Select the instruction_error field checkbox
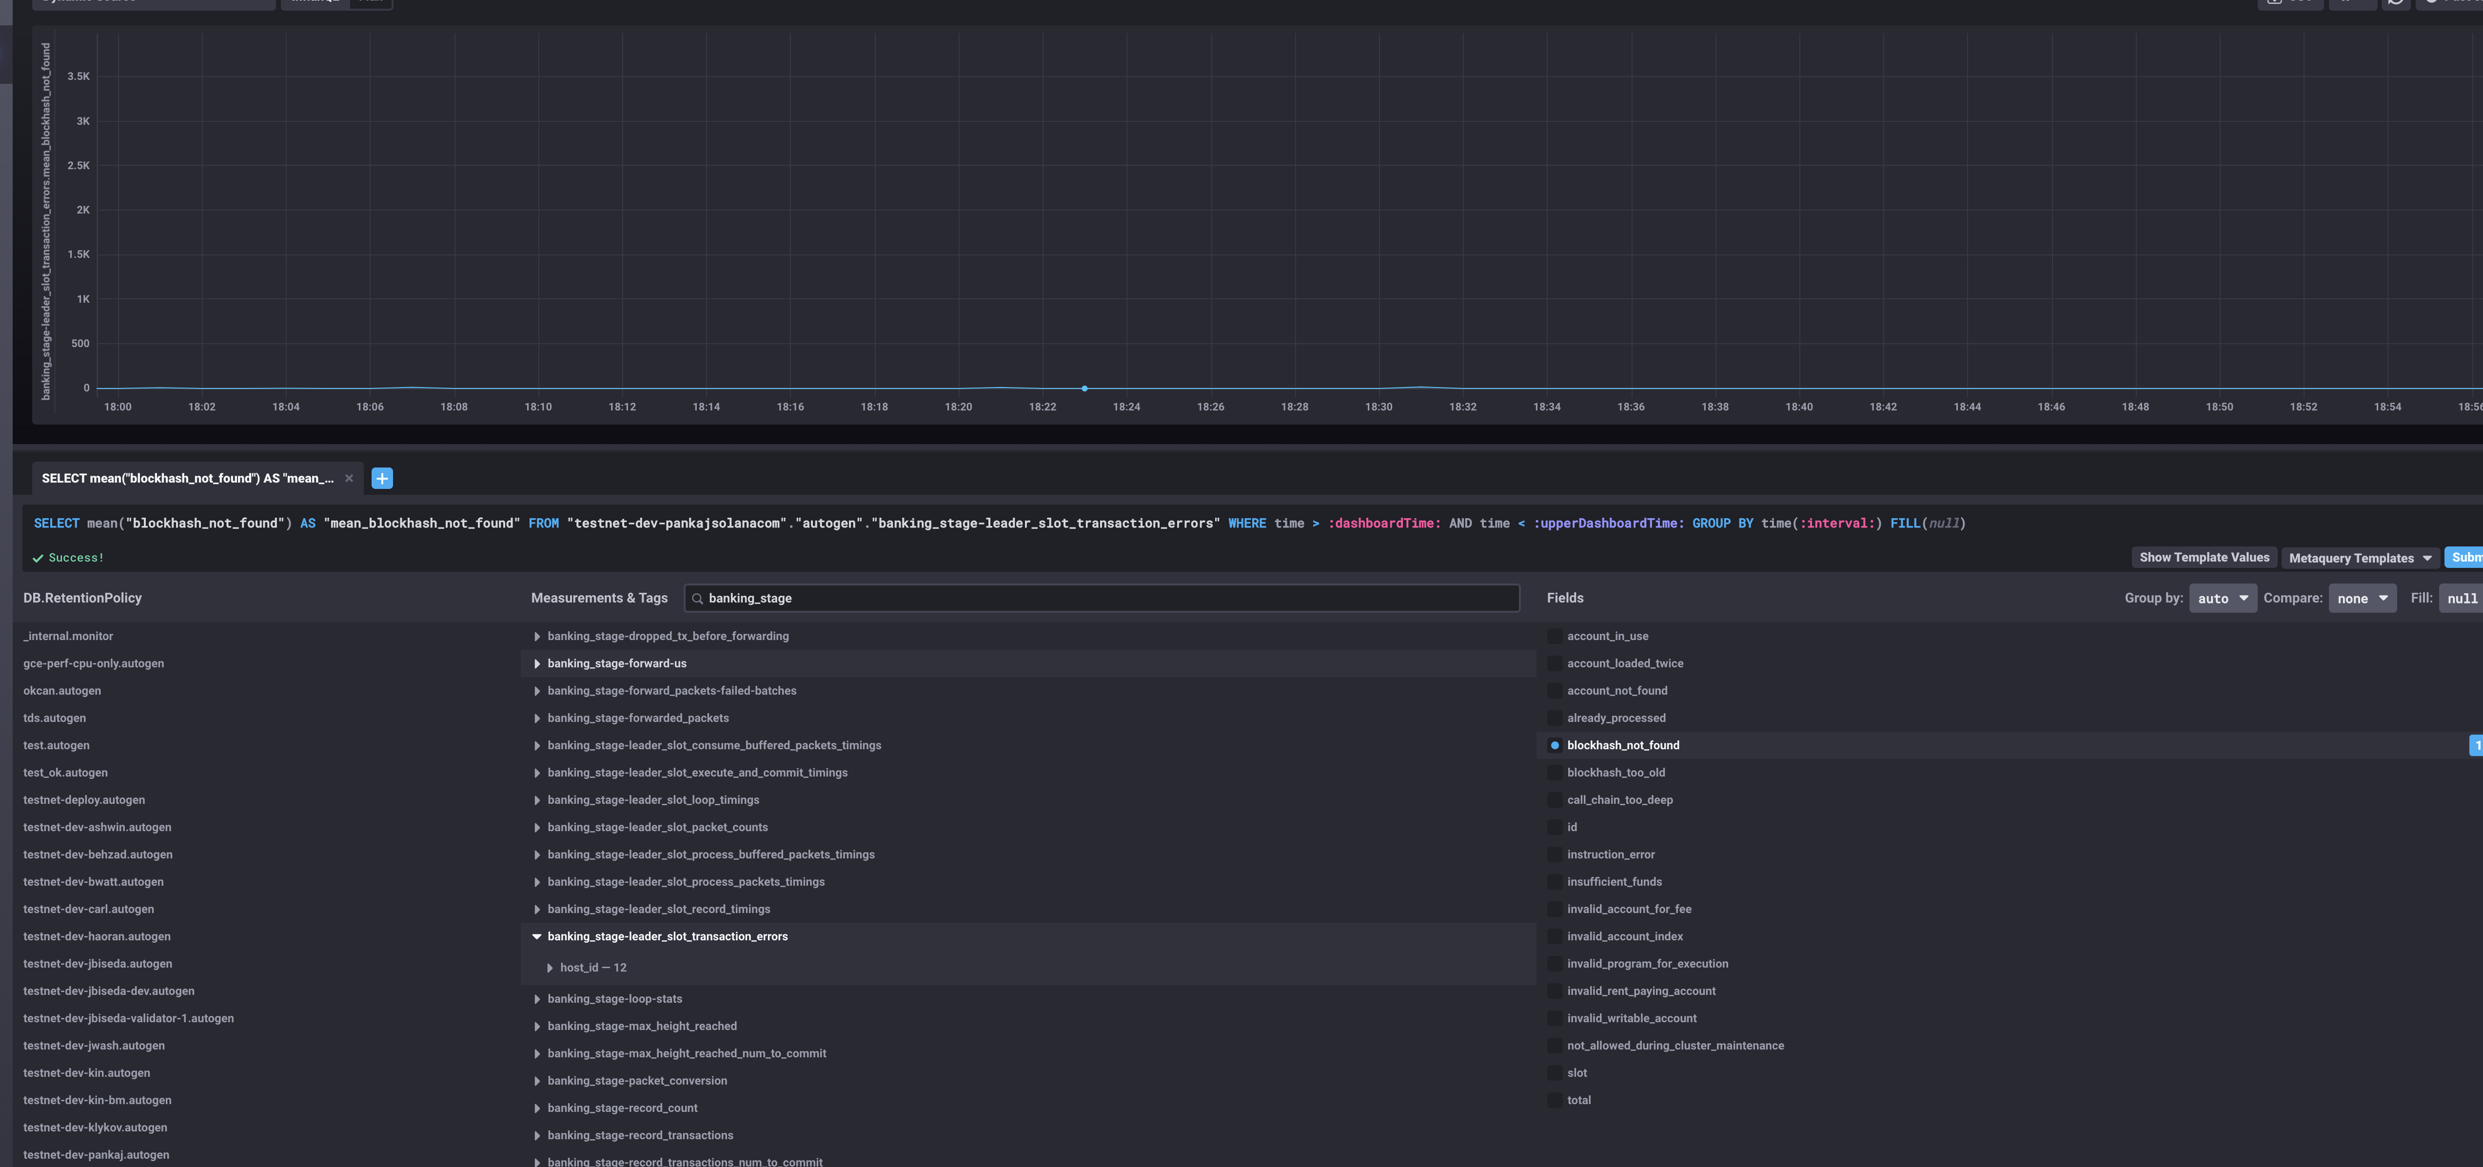 1555,855
